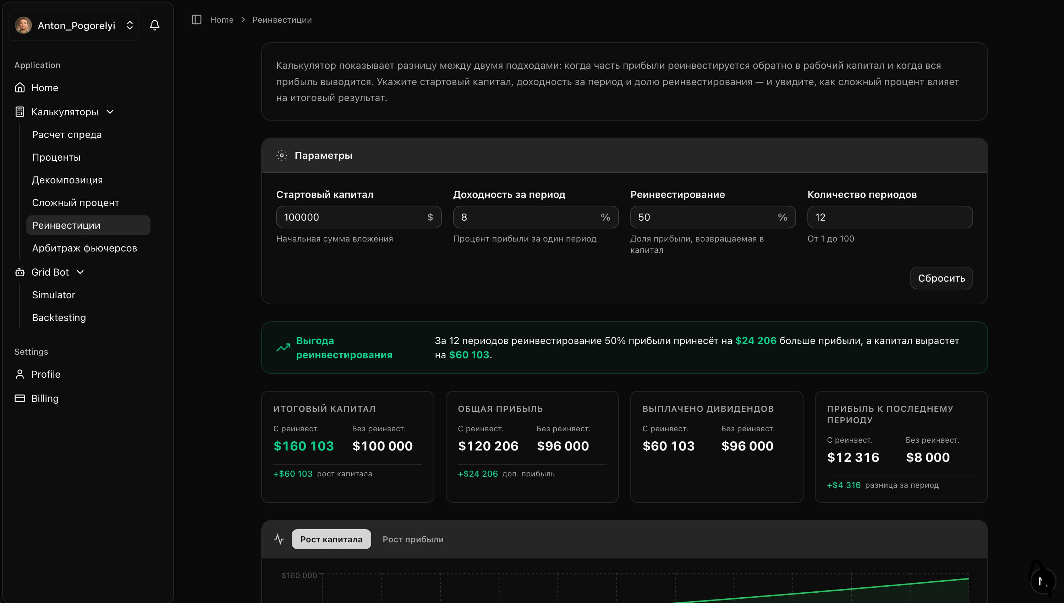This screenshot has height=603, width=1064.
Task: Click the Home house icon in sidebar
Action: (20, 88)
